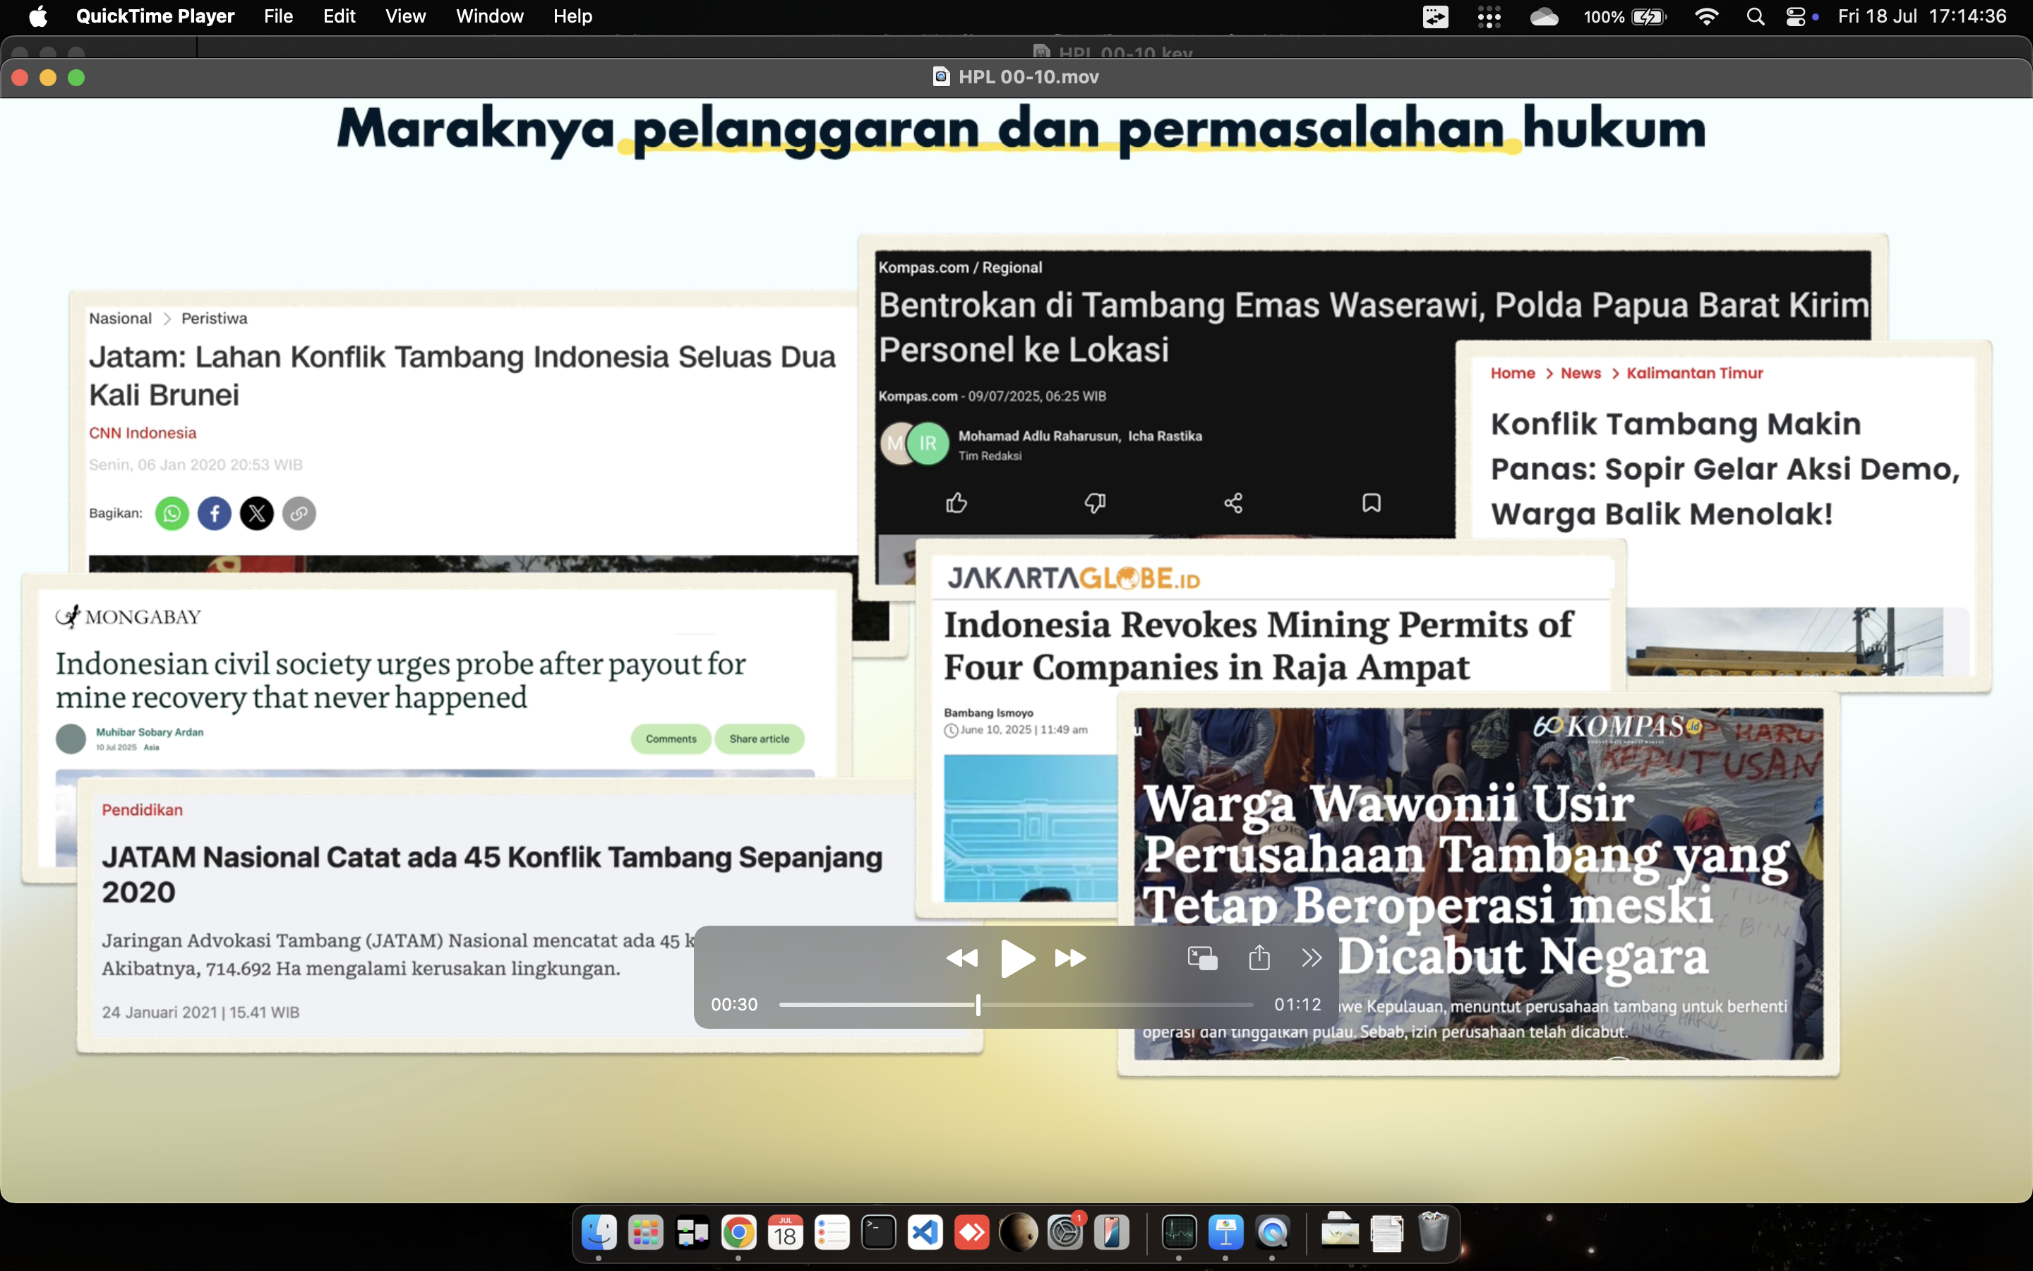This screenshot has width=2033, height=1271.
Task: Open the View menu
Action: click(405, 16)
